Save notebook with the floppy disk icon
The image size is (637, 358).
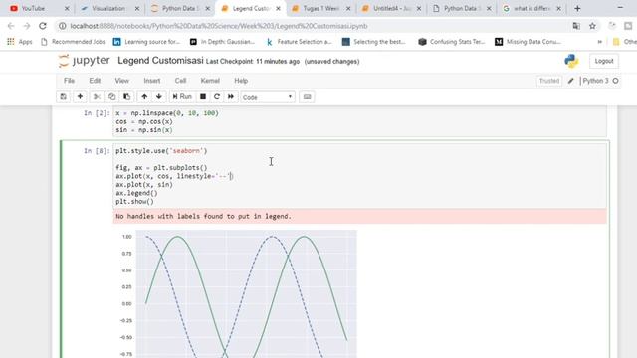[63, 97]
